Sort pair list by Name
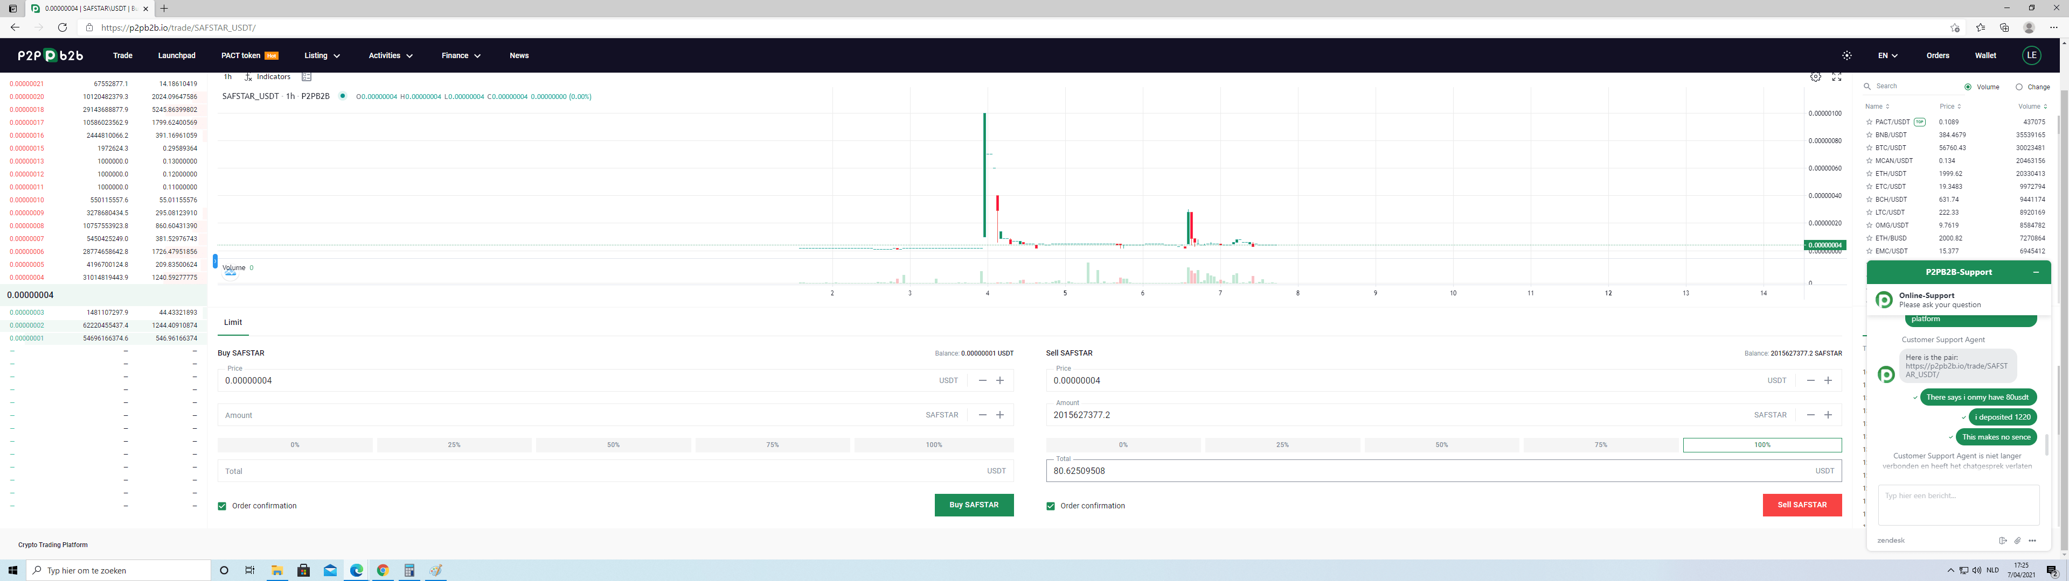This screenshot has width=2069, height=581. 1877,107
